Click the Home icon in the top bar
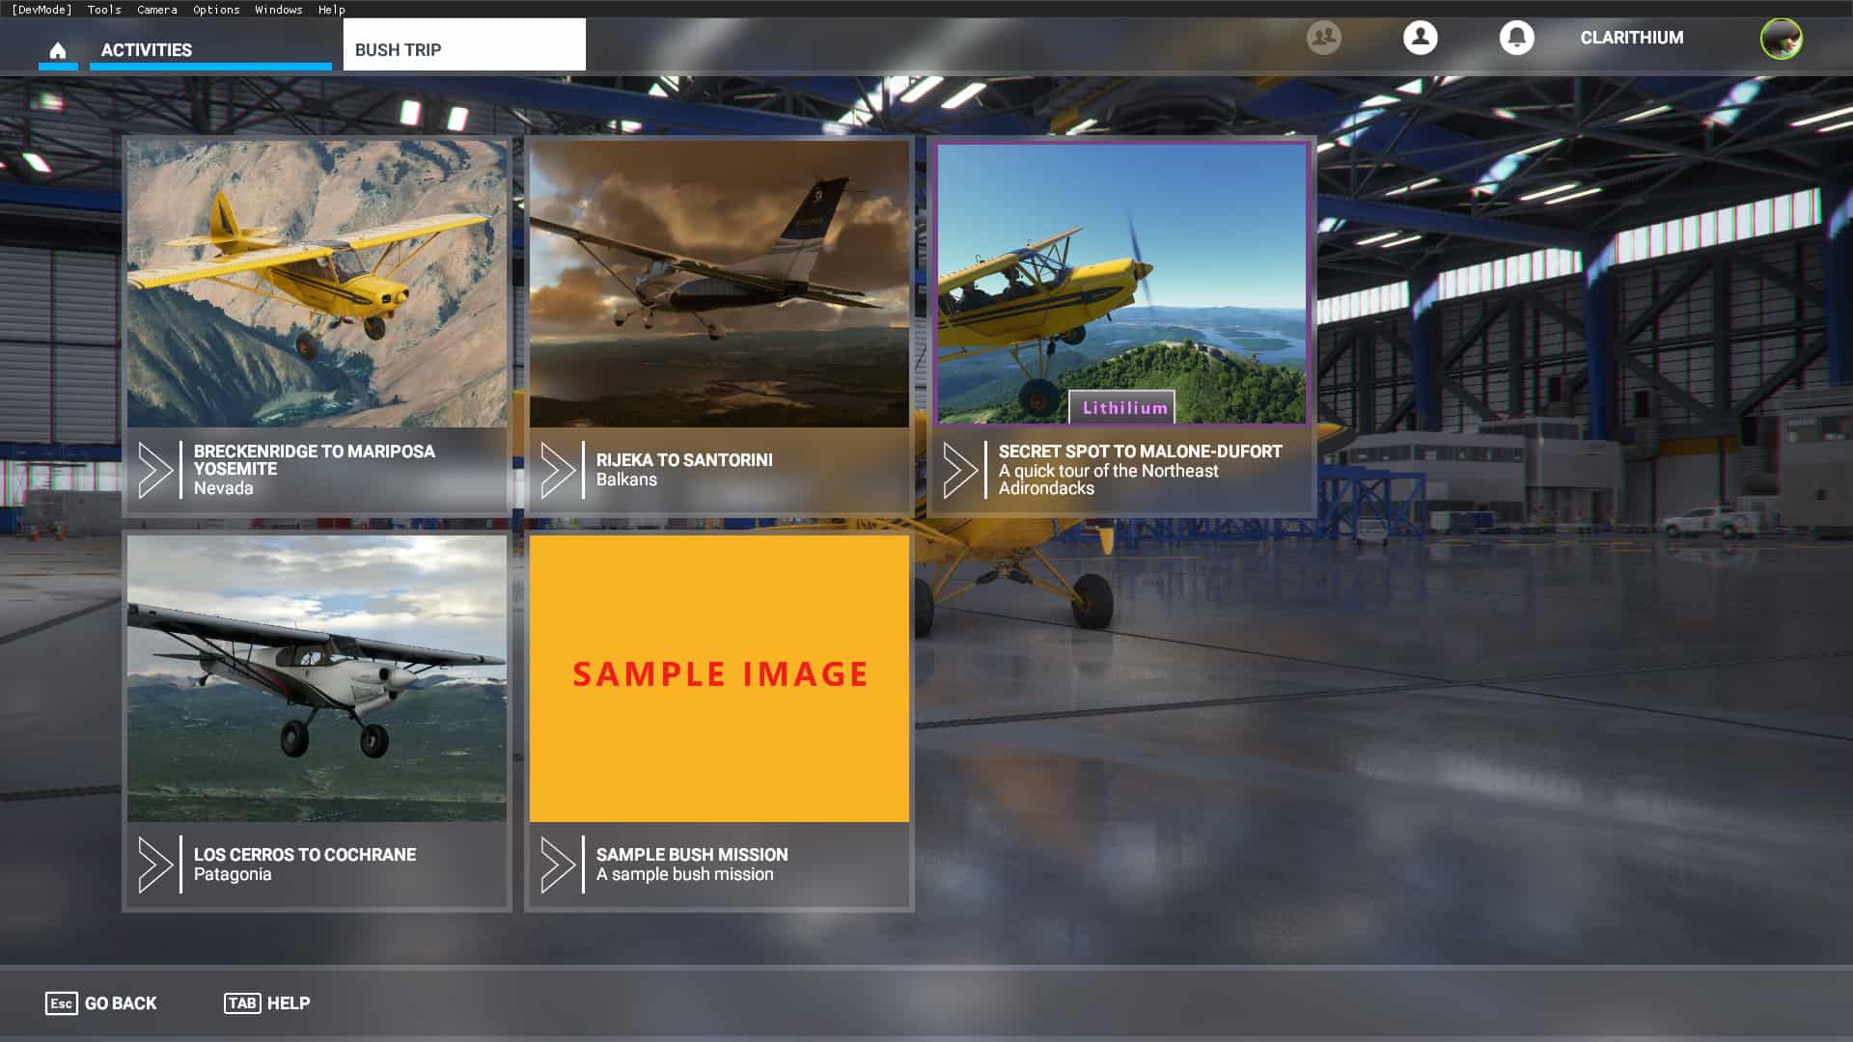 (58, 50)
